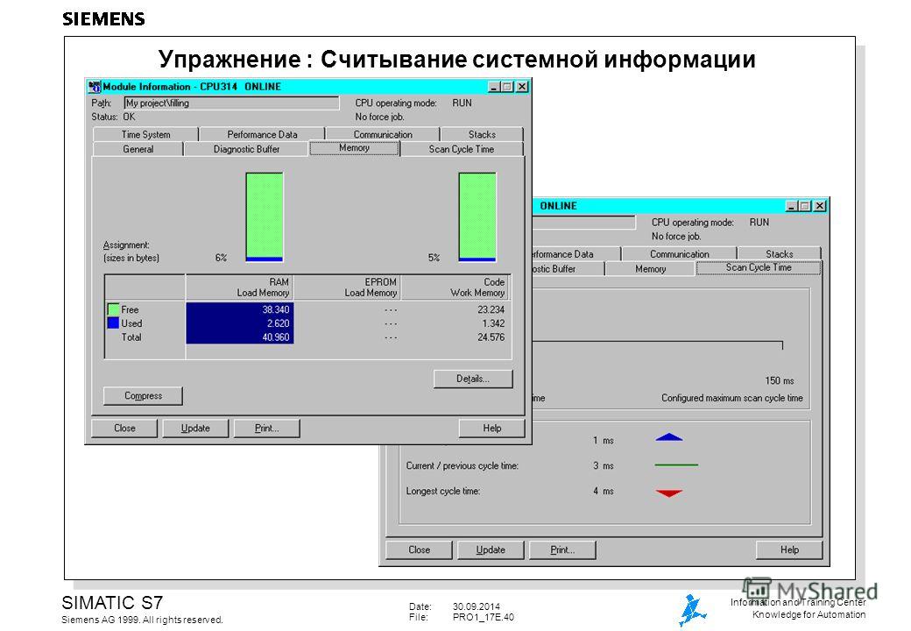This screenshot has height=631, width=911.
Task: Click blue shortest cycle time marker
Action: coord(668,437)
